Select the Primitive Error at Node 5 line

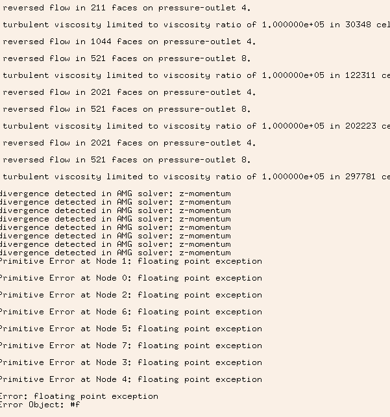[x=130, y=329]
